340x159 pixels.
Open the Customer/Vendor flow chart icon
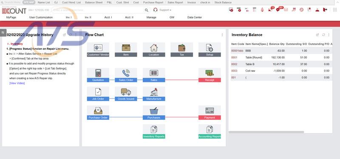(98, 48)
